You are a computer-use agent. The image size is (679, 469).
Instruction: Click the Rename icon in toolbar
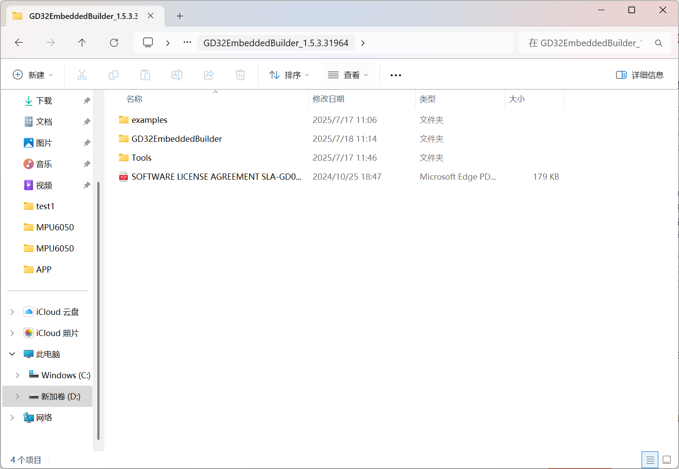click(177, 75)
